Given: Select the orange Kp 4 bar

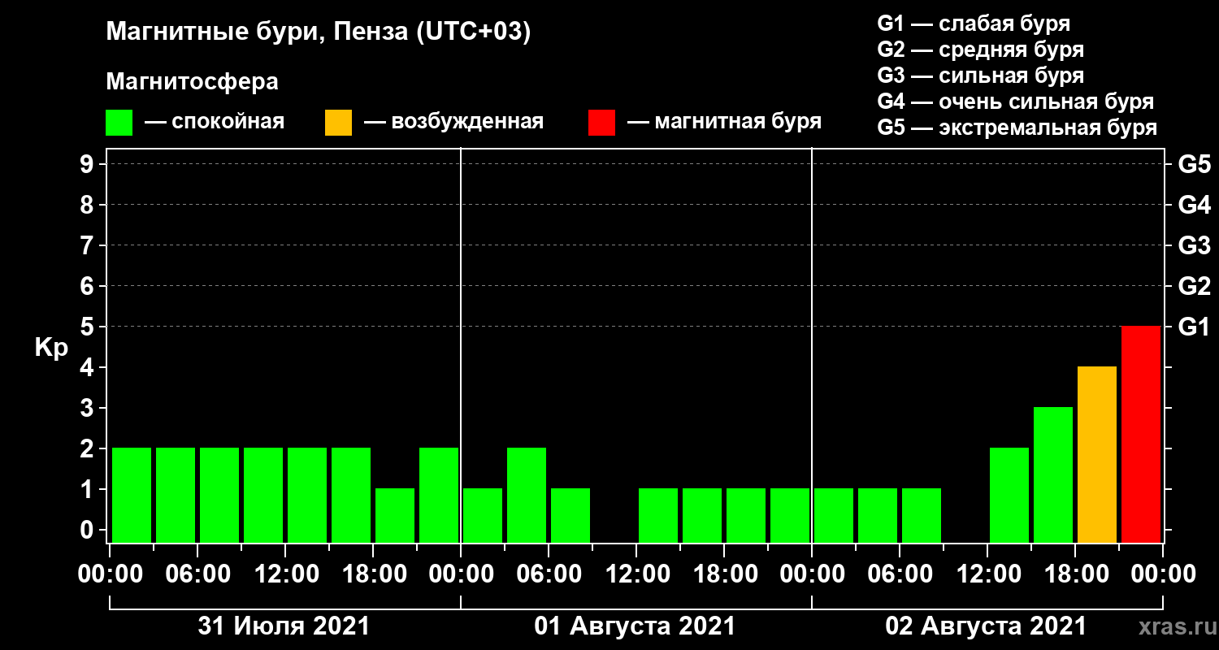Looking at the screenshot, I should click(1096, 454).
